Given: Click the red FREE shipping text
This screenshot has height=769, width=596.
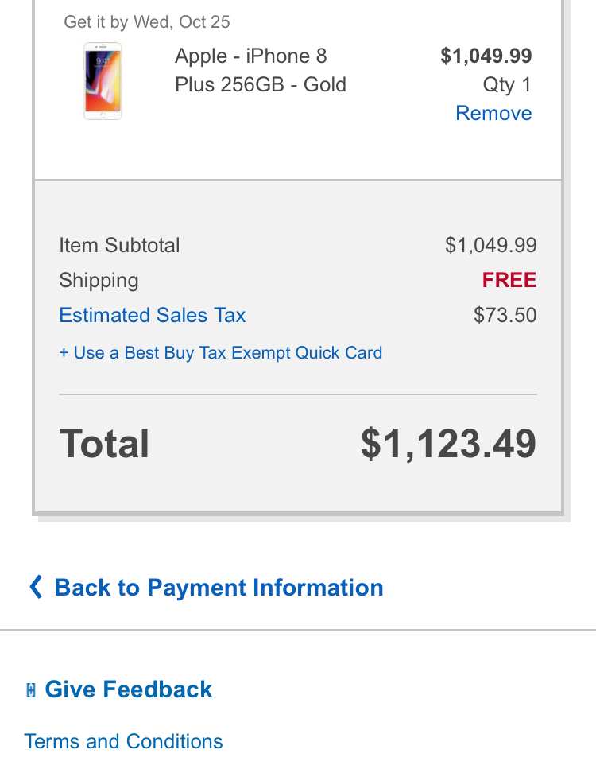Looking at the screenshot, I should point(509,281).
